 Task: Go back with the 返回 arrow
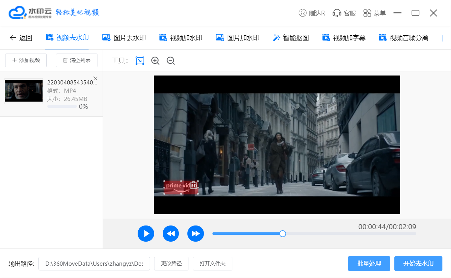21,38
